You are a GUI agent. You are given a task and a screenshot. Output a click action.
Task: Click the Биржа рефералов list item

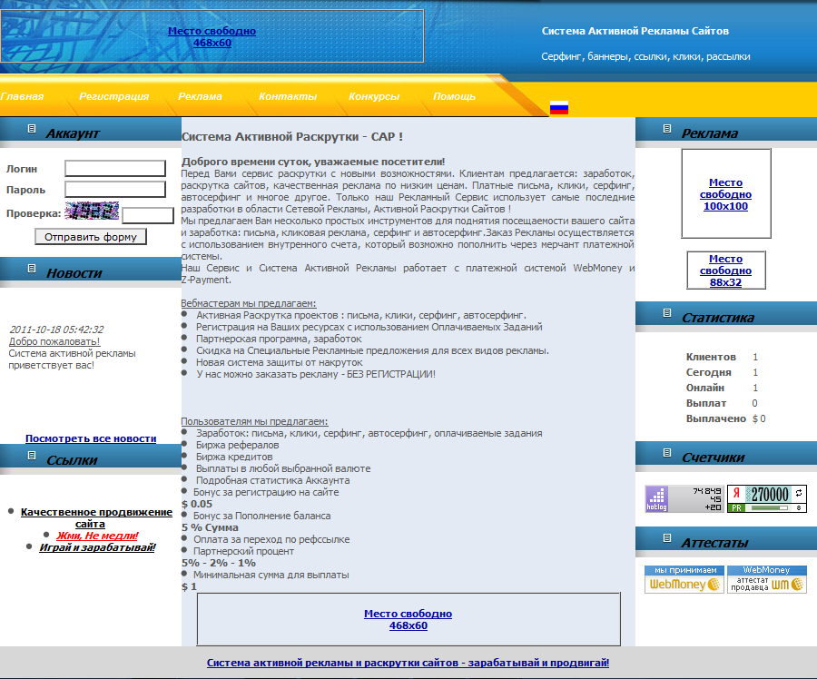(237, 445)
